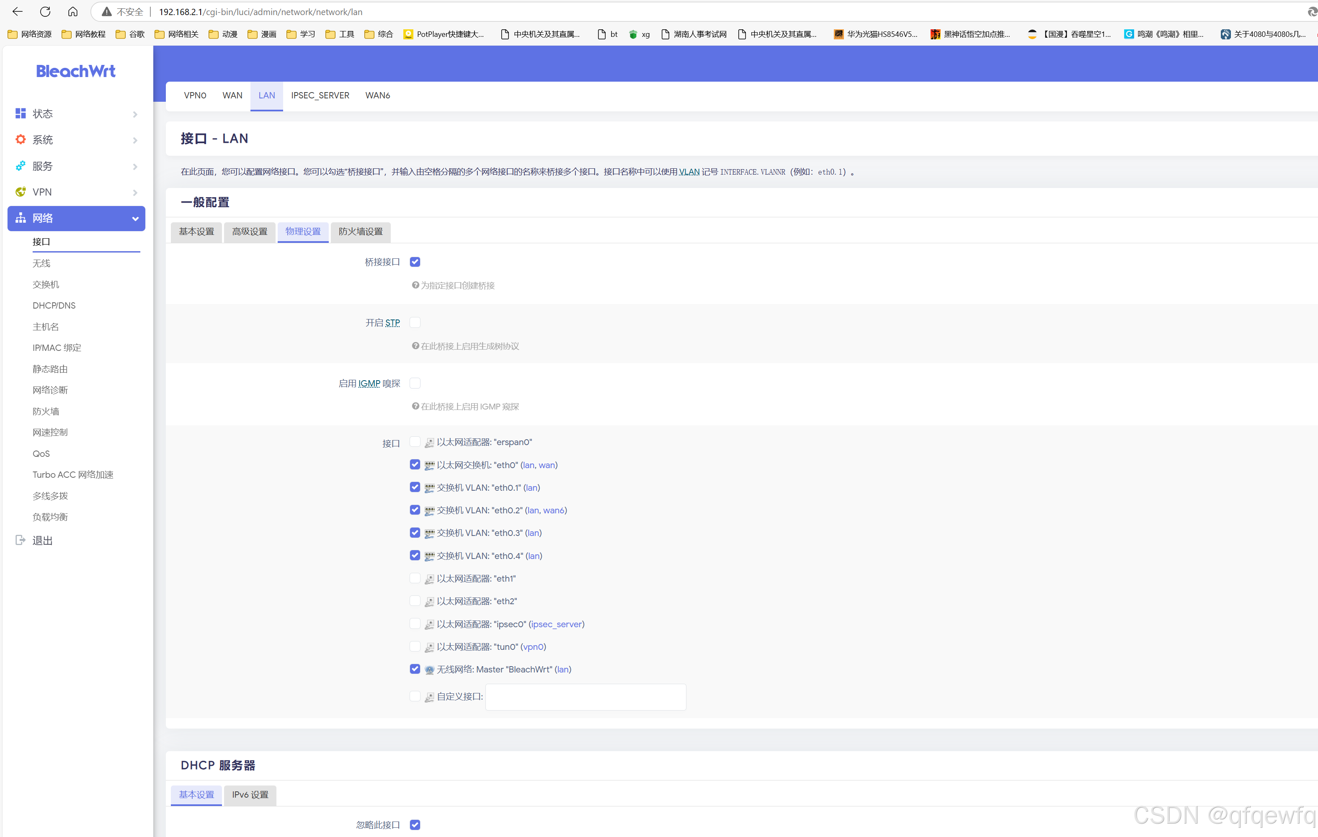1318x837 pixels.
Task: Click the 退出 logout icon
Action: point(21,541)
